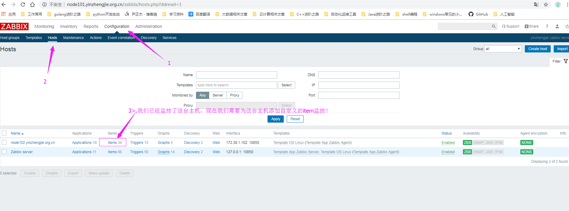Click Templates search input field
This screenshot has height=211, width=569.
coord(237,85)
